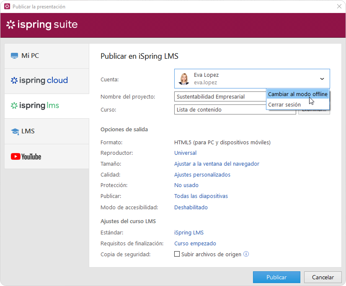Close the Publicar la presentación window

pyautogui.click(x=338, y=7)
